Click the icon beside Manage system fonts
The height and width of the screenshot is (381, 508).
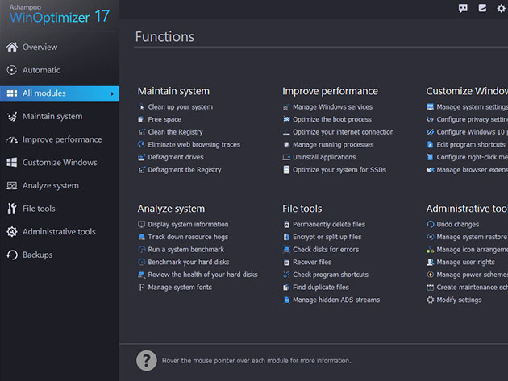tap(142, 288)
